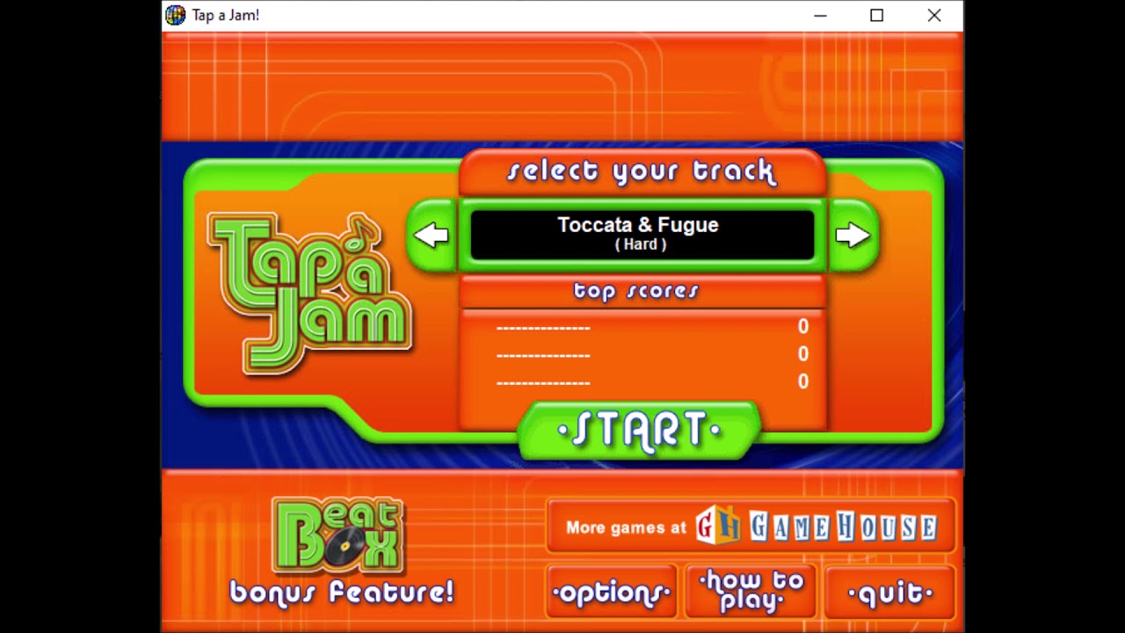Visit More games at GameHouse link
Viewport: 1125px width, 633px height.
coord(751,527)
